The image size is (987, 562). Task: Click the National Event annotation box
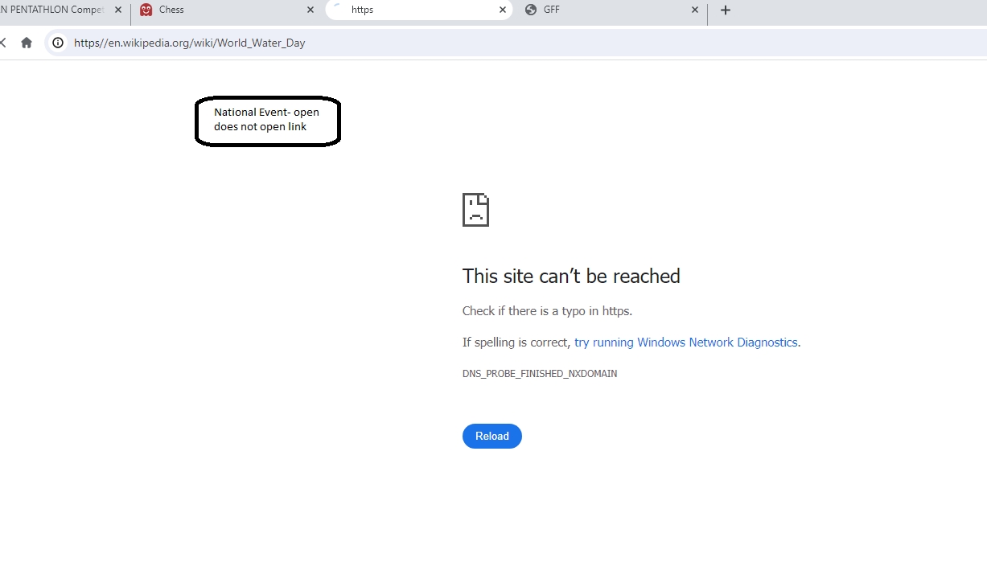pos(268,121)
